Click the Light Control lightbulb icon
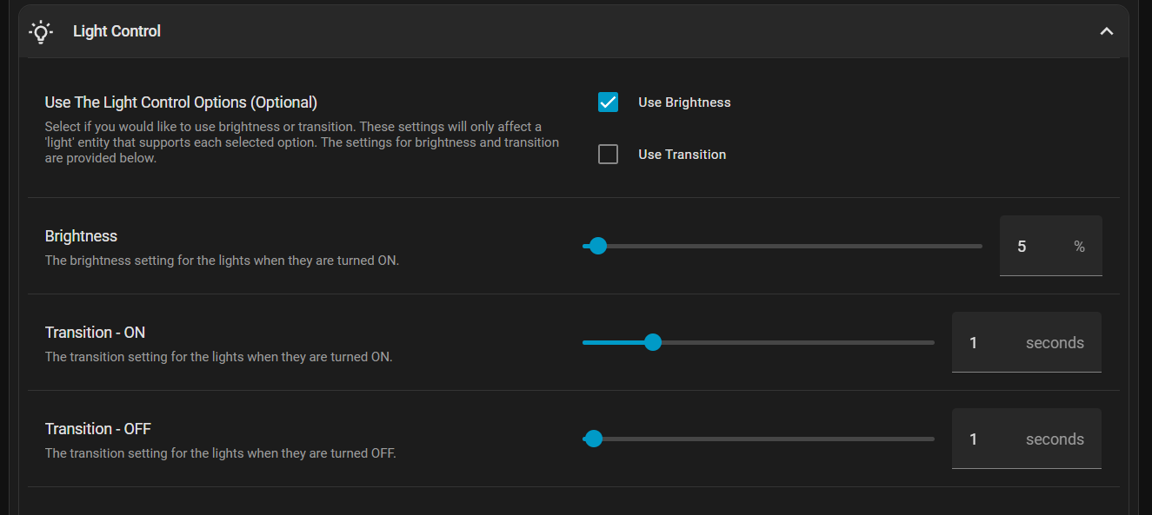Screen dimensions: 1152x515 [x=41, y=31]
